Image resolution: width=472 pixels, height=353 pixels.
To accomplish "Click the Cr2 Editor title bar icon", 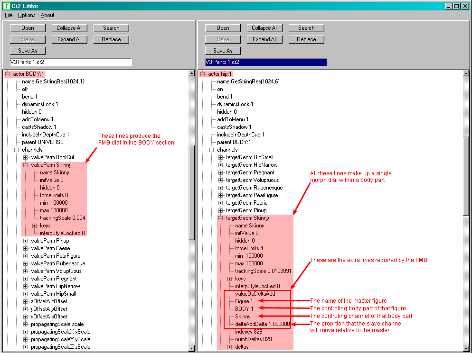I will (x=6, y=6).
